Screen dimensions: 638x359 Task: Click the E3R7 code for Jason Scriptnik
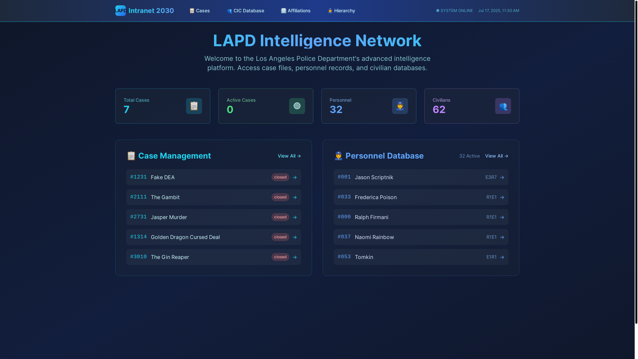(x=491, y=177)
